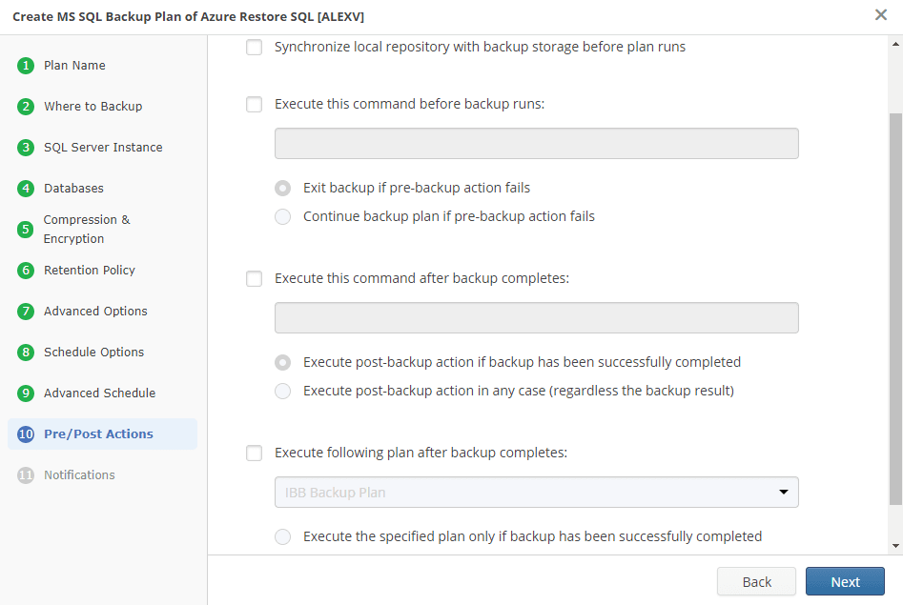Select exit backup if pre-backup action fails

pos(282,188)
